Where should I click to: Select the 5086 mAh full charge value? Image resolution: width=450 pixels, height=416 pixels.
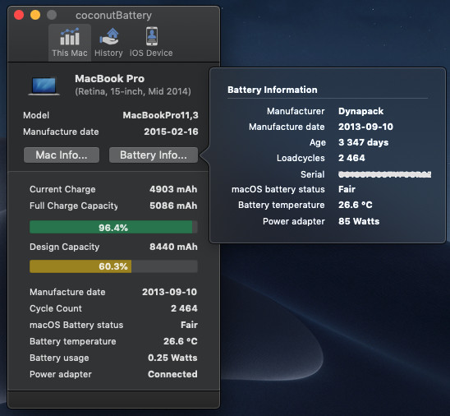[173, 206]
